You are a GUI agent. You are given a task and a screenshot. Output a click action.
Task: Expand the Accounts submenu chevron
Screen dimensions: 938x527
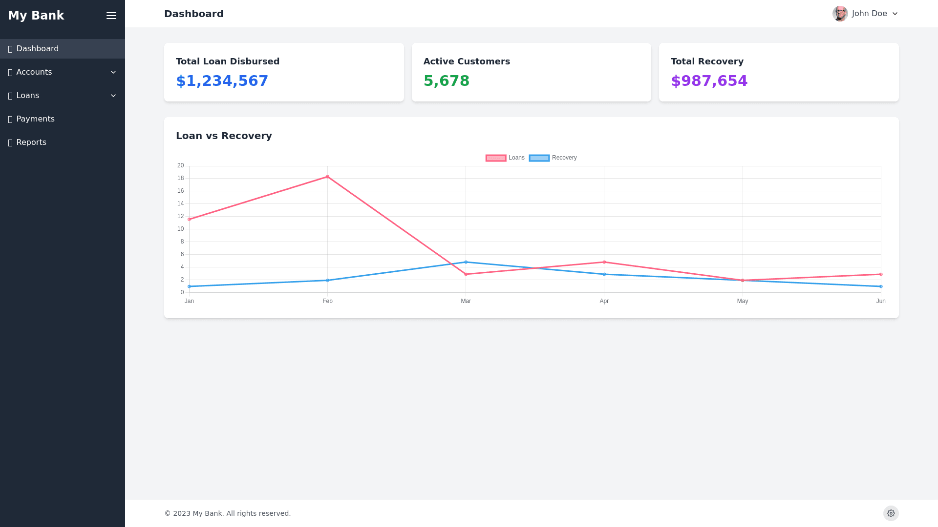pyautogui.click(x=113, y=72)
